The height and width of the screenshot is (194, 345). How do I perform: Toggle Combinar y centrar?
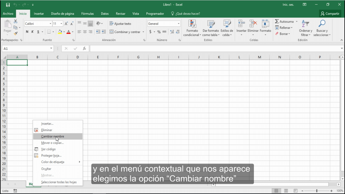pyautogui.click(x=127, y=32)
